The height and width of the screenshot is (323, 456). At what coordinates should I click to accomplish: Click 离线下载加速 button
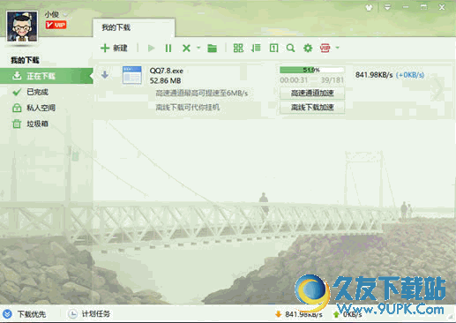pos(312,108)
